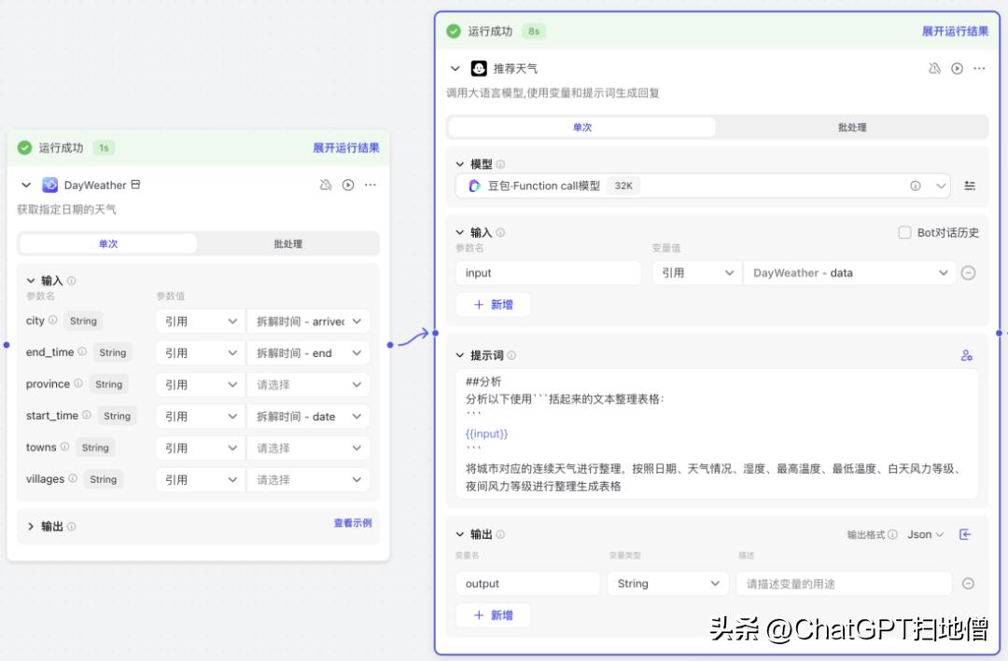The height and width of the screenshot is (661, 1008).
Task: Click DayWeather node right output port
Action: [390, 345]
